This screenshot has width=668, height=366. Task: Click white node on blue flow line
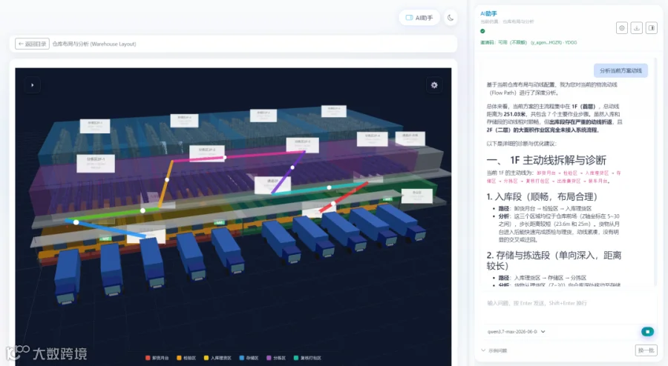tap(76, 222)
